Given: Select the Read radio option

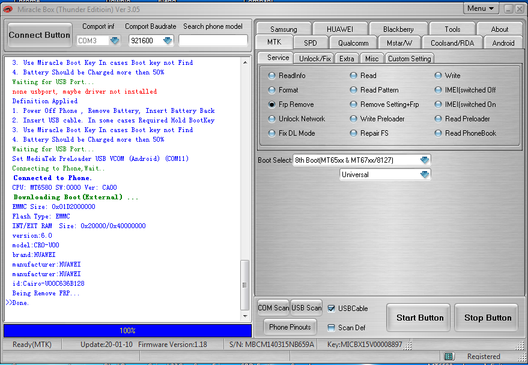Looking at the screenshot, I should 353,76.
